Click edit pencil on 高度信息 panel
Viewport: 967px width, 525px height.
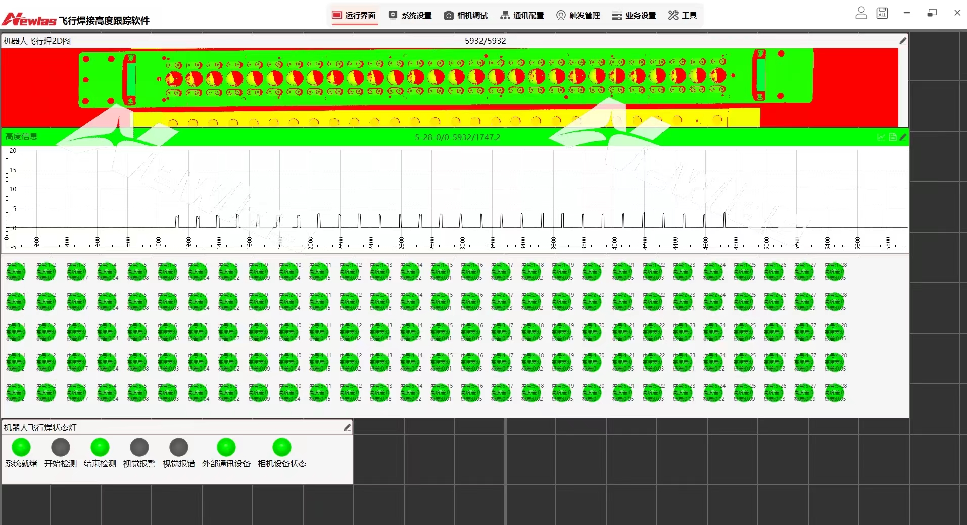(903, 137)
